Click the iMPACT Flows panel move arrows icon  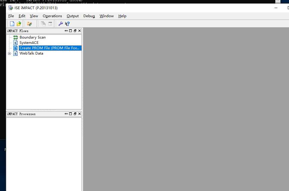point(66,31)
